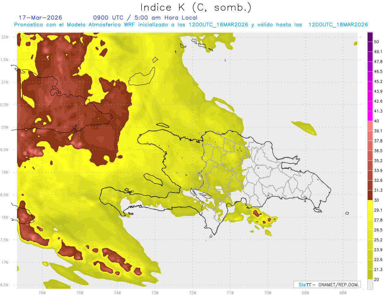
Task: Click the colorbar value '49.1'
Action: pyautogui.click(x=378, y=52)
